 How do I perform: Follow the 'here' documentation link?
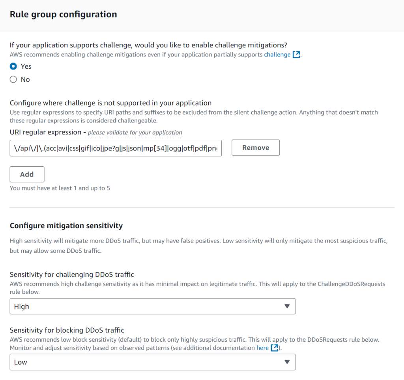263,348
